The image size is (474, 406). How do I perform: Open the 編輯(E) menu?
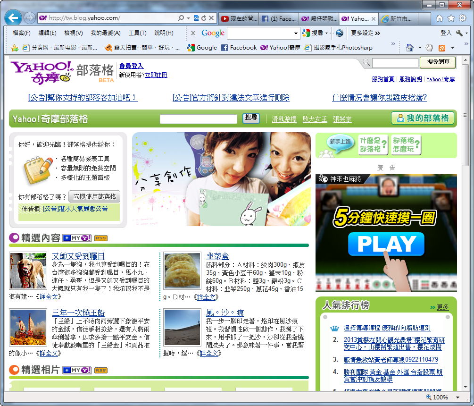[x=48, y=33]
